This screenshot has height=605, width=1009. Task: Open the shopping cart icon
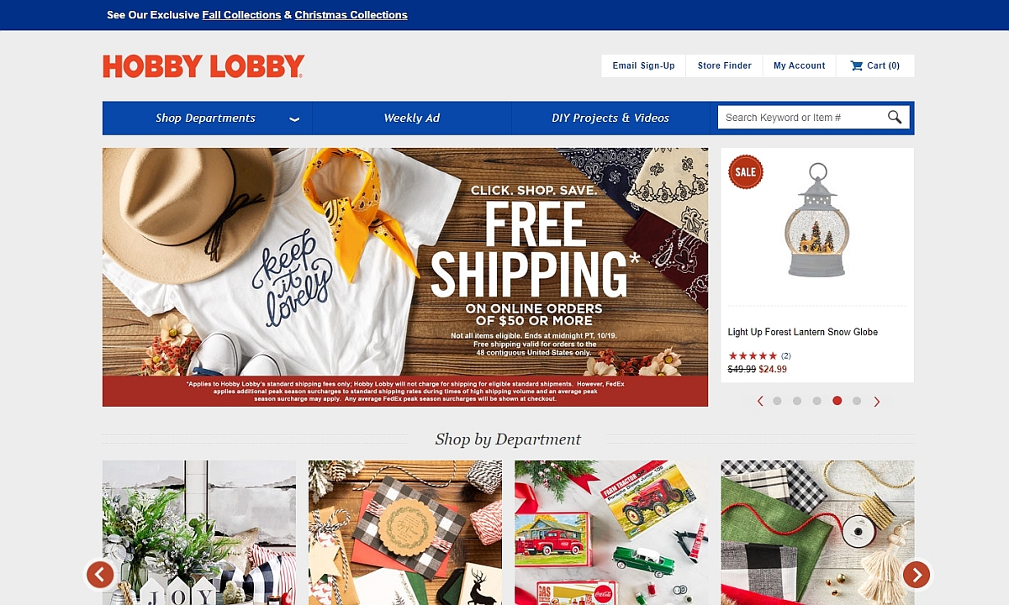[x=856, y=66]
